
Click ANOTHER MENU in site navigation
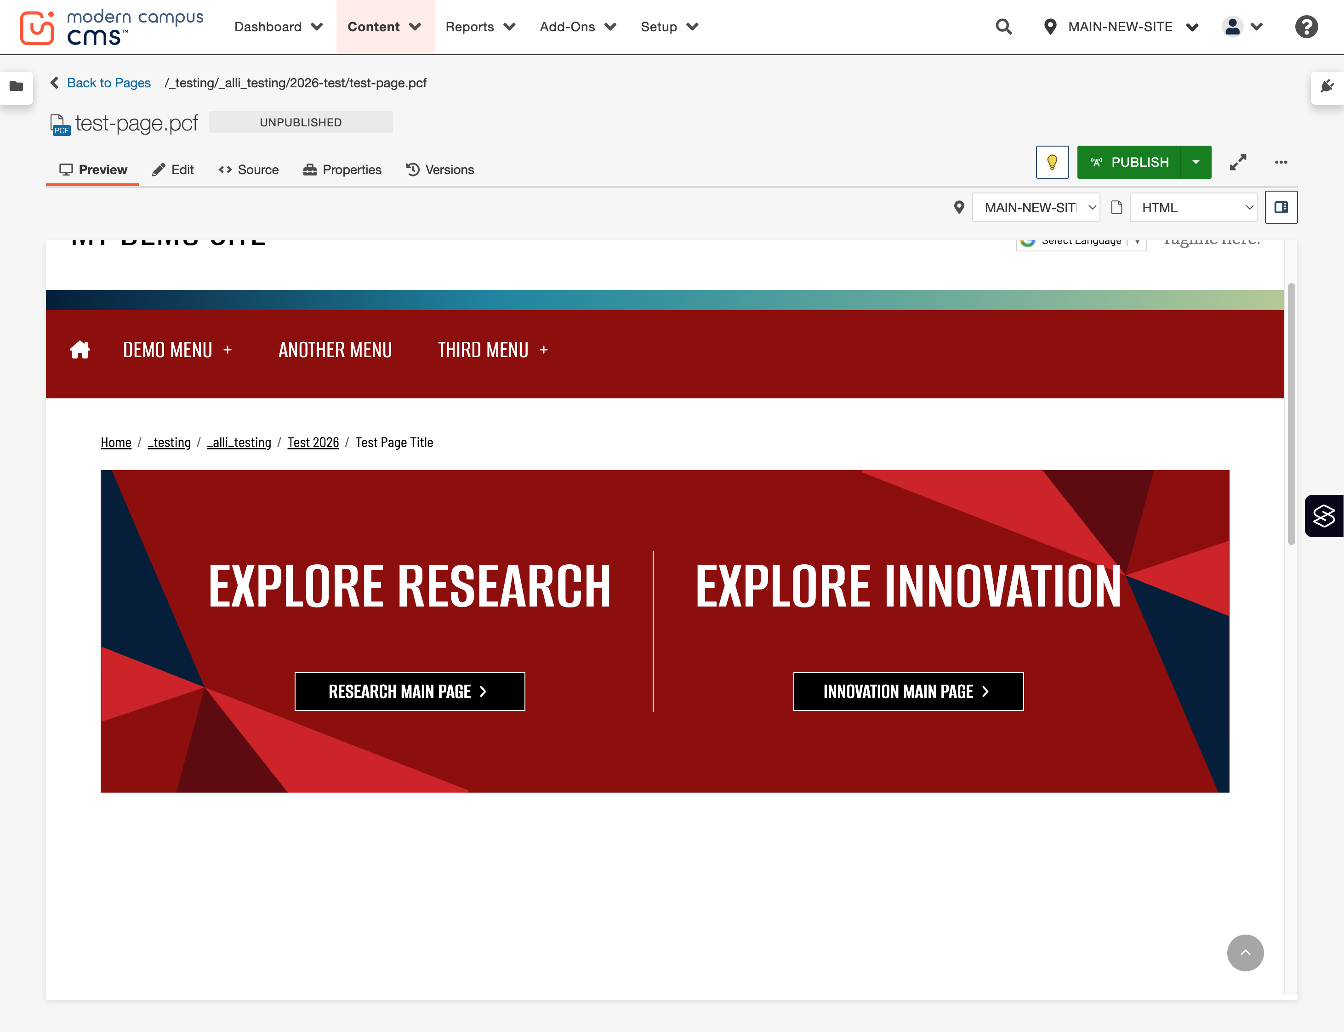pyautogui.click(x=335, y=350)
